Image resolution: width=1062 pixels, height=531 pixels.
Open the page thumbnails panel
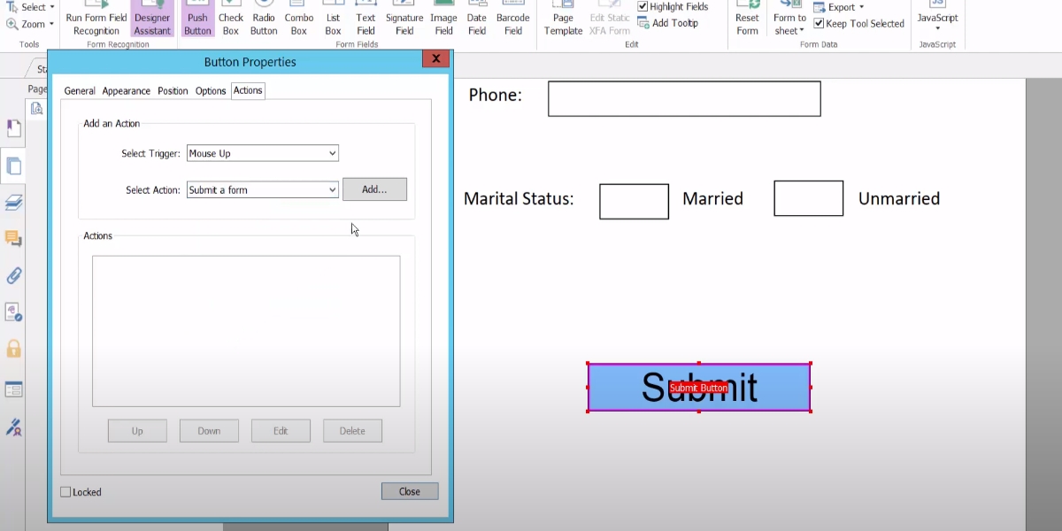13,165
